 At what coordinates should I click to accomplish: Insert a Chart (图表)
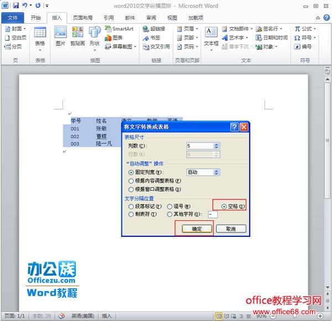tap(113, 38)
